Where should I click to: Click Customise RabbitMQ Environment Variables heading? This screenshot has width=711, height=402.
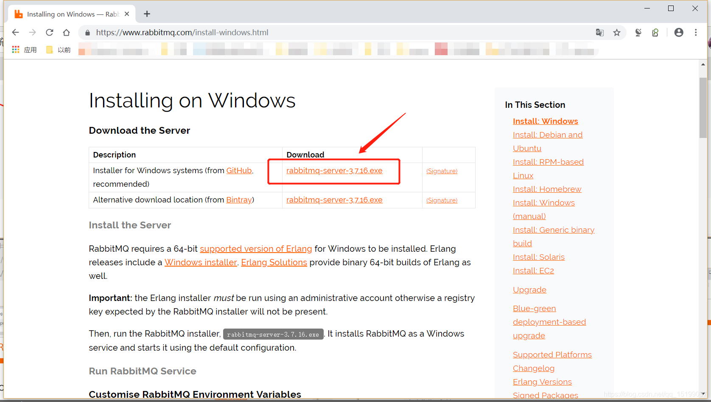pos(195,394)
